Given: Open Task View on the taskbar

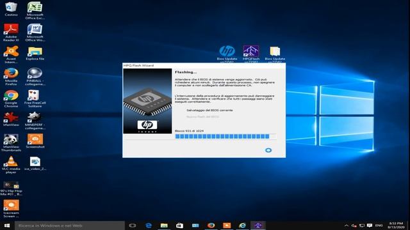Looking at the screenshot, I should click(133, 226).
